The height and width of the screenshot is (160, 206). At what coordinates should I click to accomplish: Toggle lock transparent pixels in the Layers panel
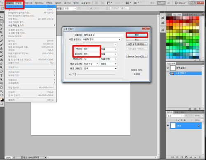(x=176, y=120)
